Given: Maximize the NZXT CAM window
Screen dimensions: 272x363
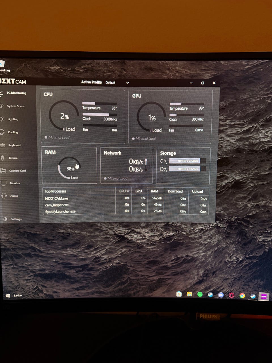Looking at the screenshot, I should tap(202, 83).
